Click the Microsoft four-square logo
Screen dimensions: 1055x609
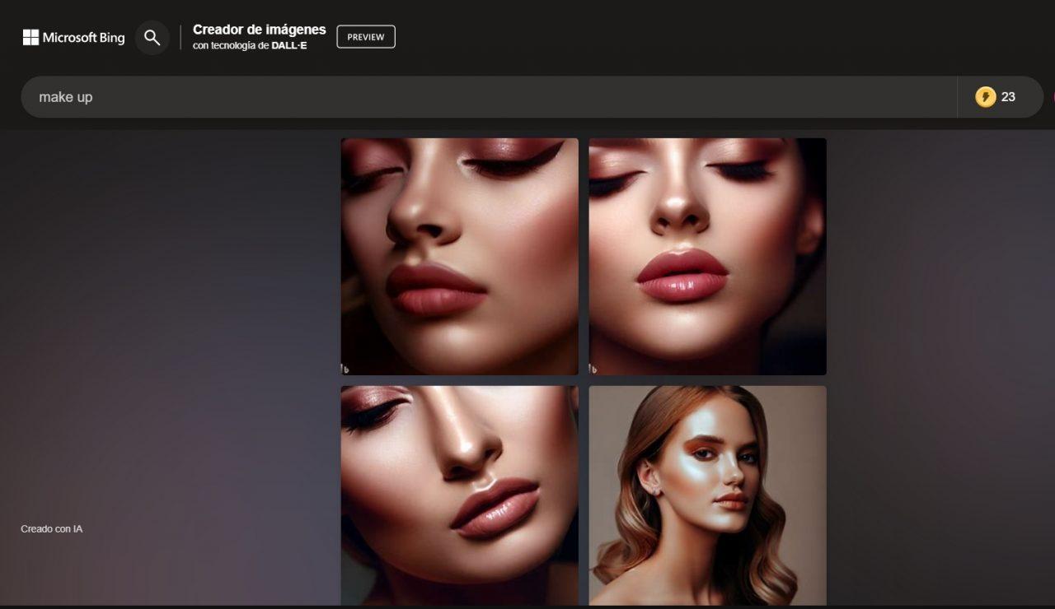(30, 37)
